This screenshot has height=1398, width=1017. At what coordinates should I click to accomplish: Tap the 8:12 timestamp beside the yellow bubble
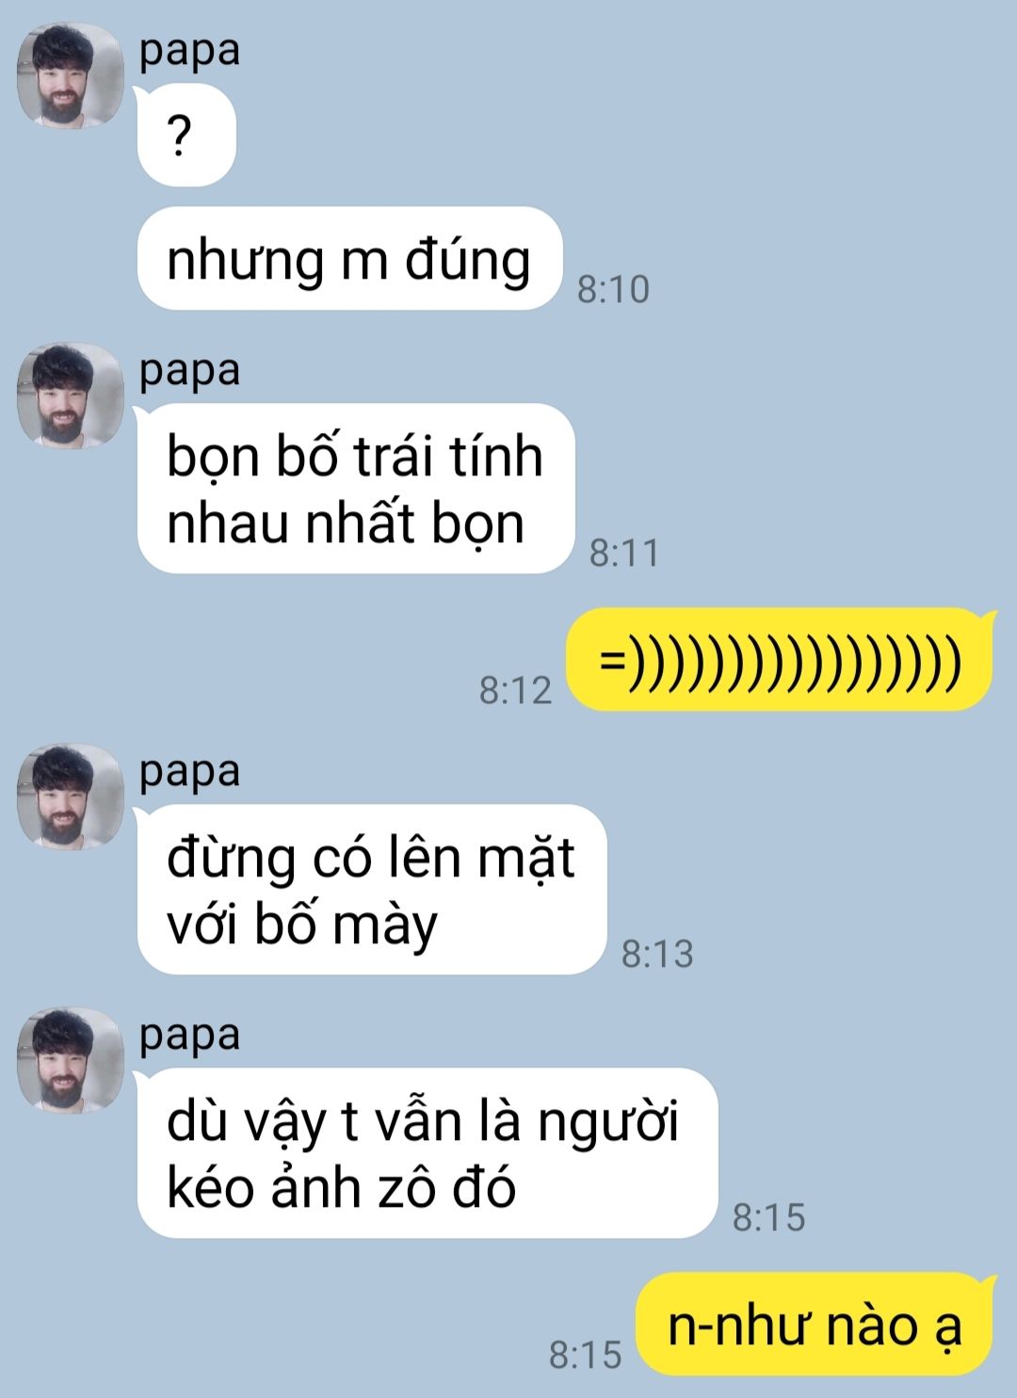pyautogui.click(x=515, y=690)
